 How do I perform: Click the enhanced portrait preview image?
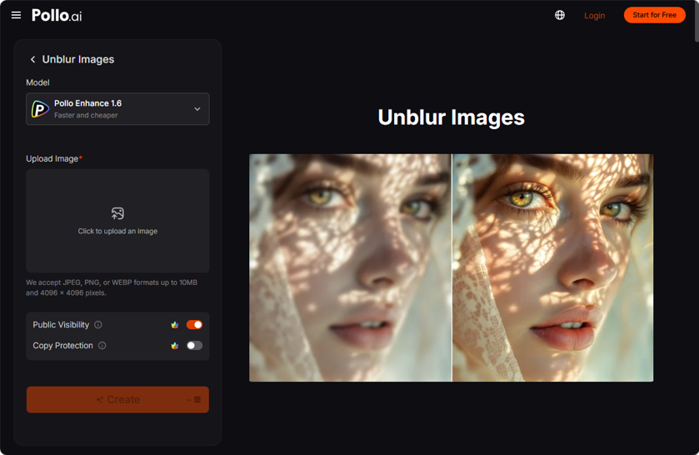pos(552,267)
